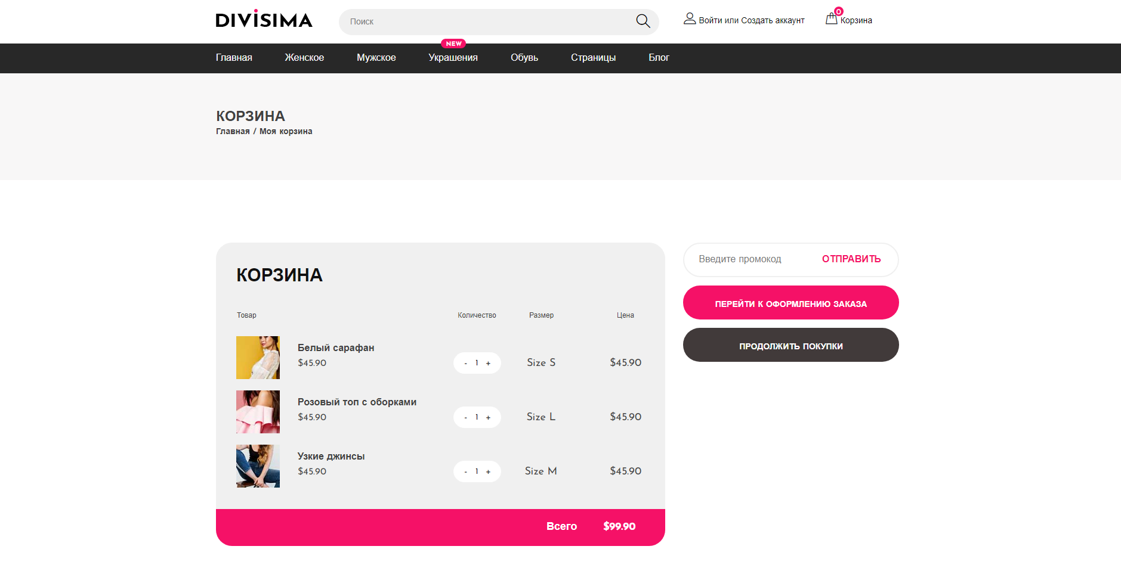Open the Женское menu

pyautogui.click(x=304, y=58)
